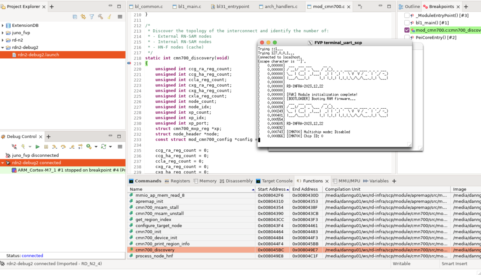The height and width of the screenshot is (275, 481).
Task: Enable the _ModuleEntryPoint() breakpoint checkbox
Action: click(407, 15)
